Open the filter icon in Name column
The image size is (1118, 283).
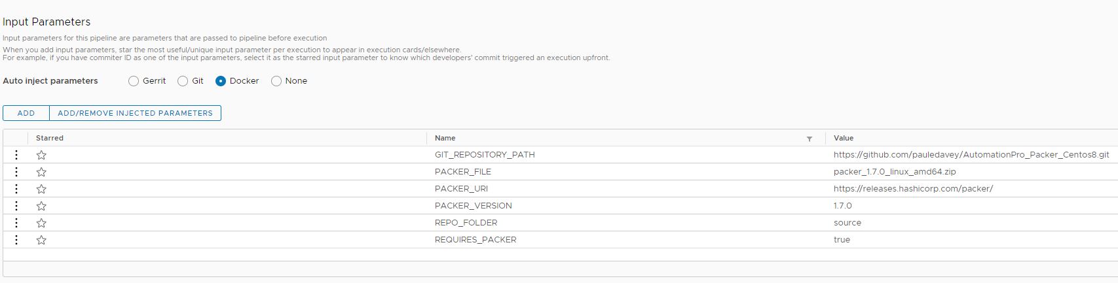coord(810,139)
